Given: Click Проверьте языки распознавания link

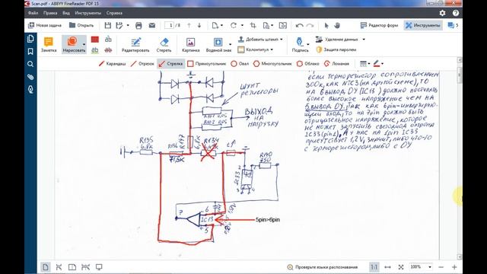Looking at the screenshot, I should coord(323,267).
